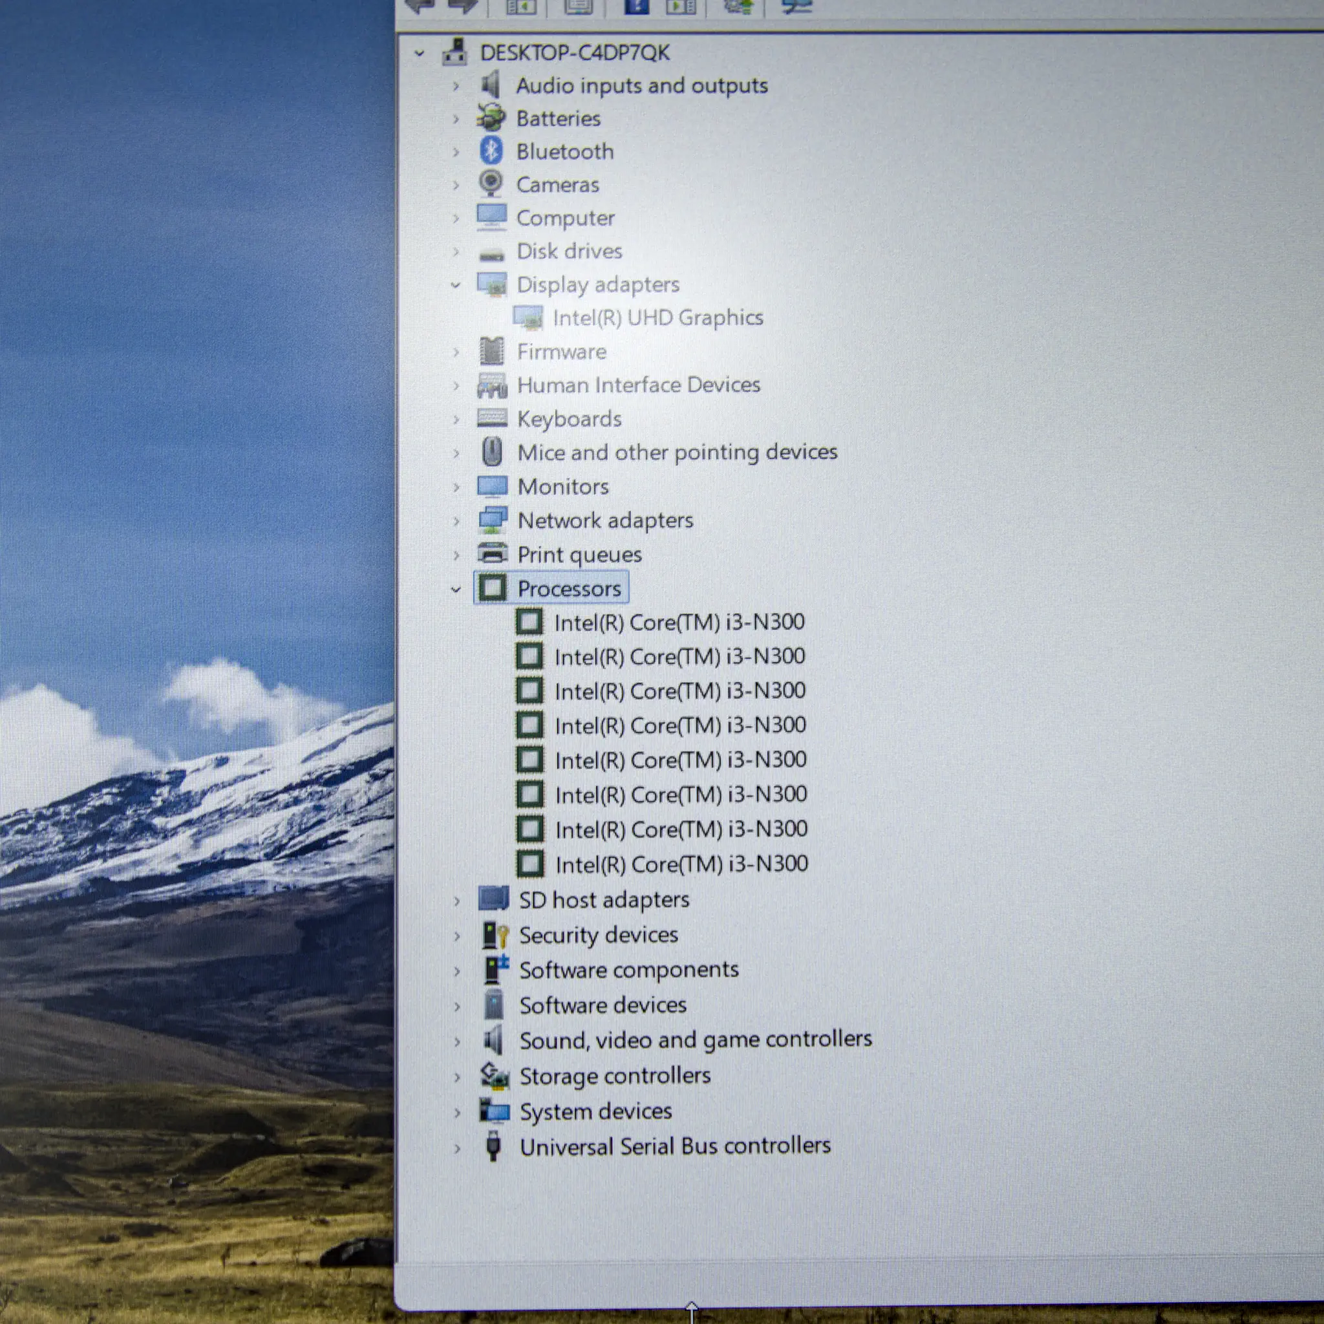Click the Keyboards category icon

click(x=492, y=418)
